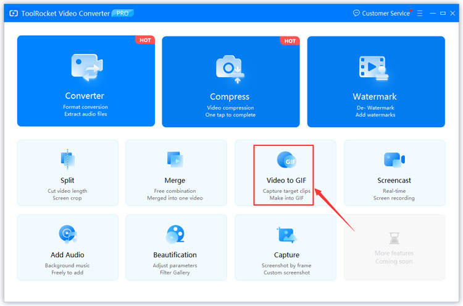Click 'Coming soon' text
Image resolution: width=463 pixels, height=306 pixels.
[394, 261]
